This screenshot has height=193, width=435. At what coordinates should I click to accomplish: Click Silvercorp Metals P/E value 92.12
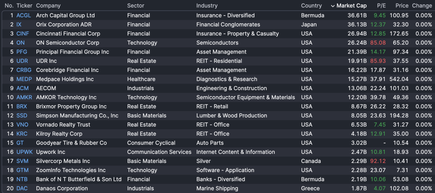point(377,161)
